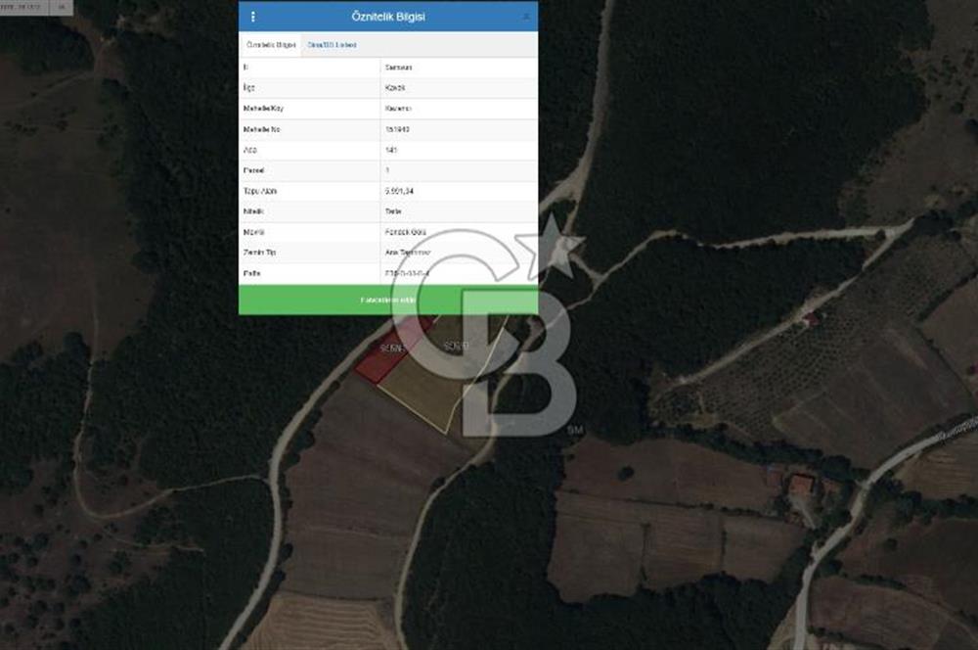The image size is (978, 650).
Task: Open the three-dot menu in the panel header
Action: coord(253,17)
